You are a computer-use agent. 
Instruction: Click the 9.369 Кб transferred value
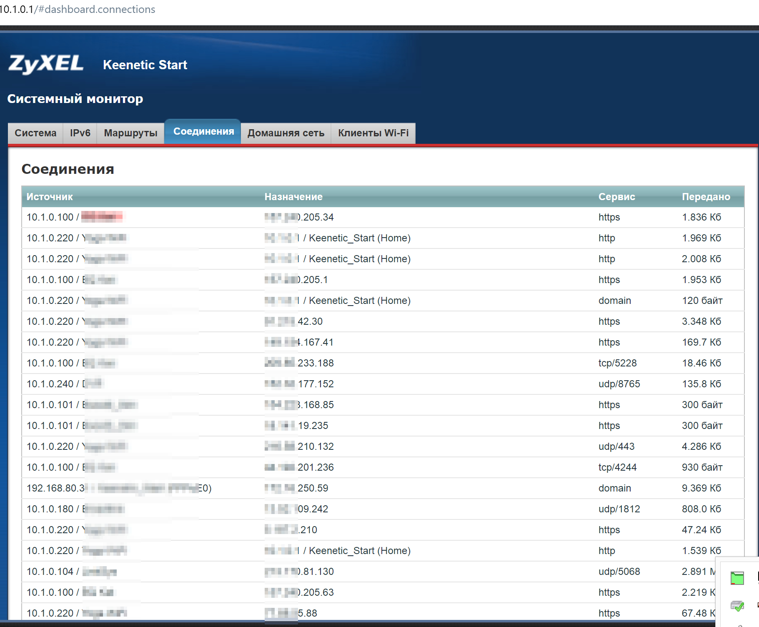[x=701, y=488]
